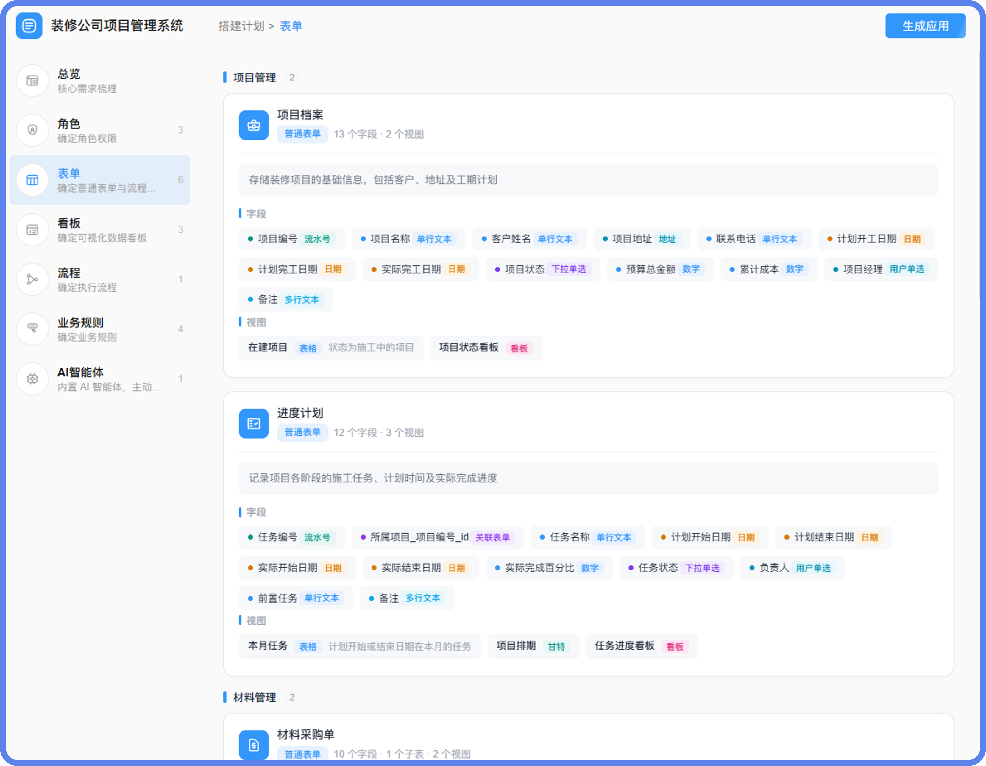This screenshot has width=986, height=766.
Task: Select the 在建项目 table view
Action: [x=331, y=348]
